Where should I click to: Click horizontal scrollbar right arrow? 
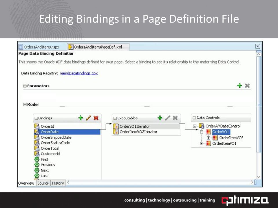point(252,182)
